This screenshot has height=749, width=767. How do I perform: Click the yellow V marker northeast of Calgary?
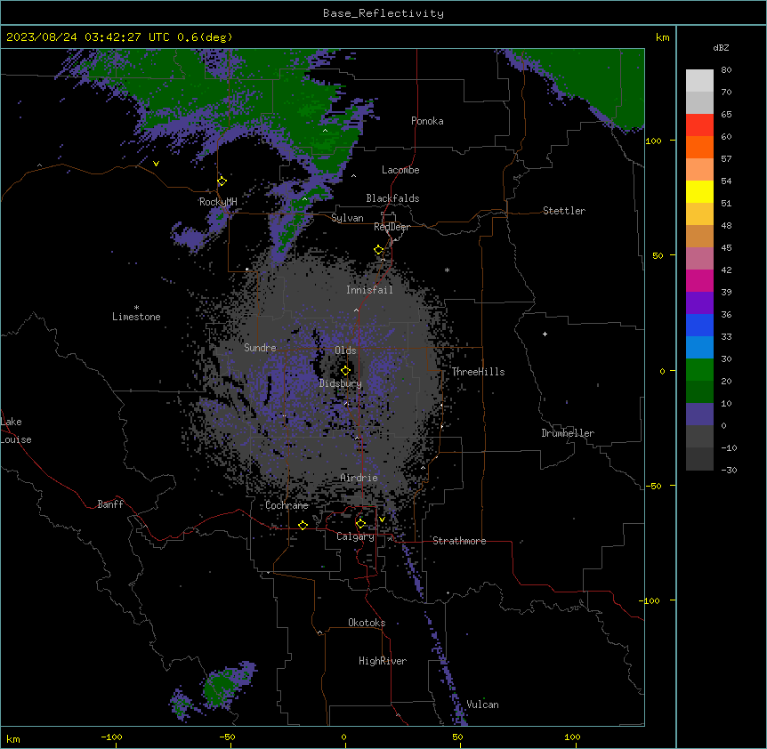tap(382, 519)
